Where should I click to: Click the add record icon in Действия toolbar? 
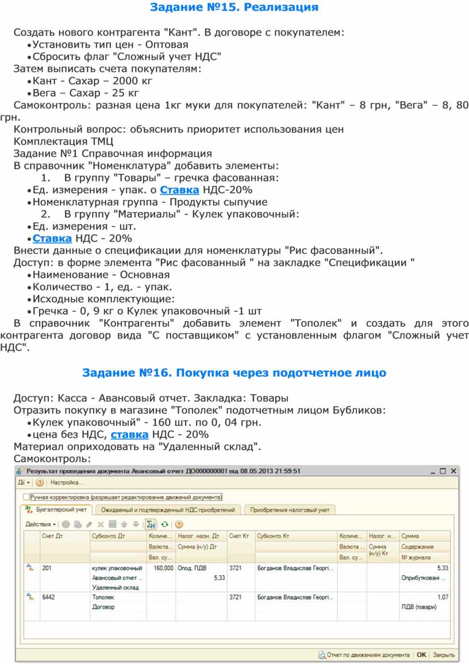[66, 524]
